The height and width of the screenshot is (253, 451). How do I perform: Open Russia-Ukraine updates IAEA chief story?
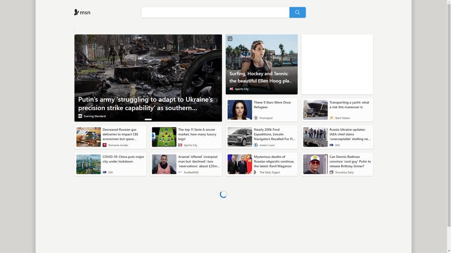pyautogui.click(x=350, y=134)
